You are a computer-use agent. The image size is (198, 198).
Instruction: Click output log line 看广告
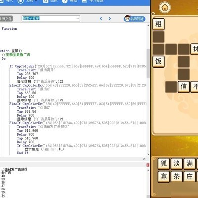coord(6,173)
